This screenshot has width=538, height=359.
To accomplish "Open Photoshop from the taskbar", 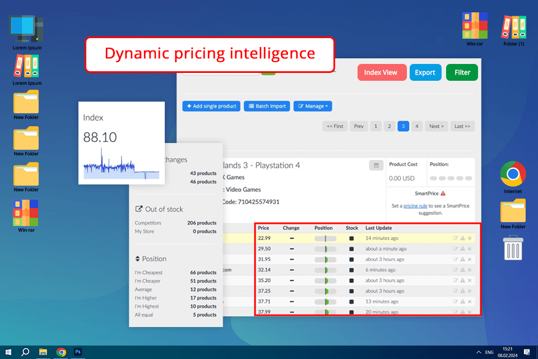I will (78, 352).
